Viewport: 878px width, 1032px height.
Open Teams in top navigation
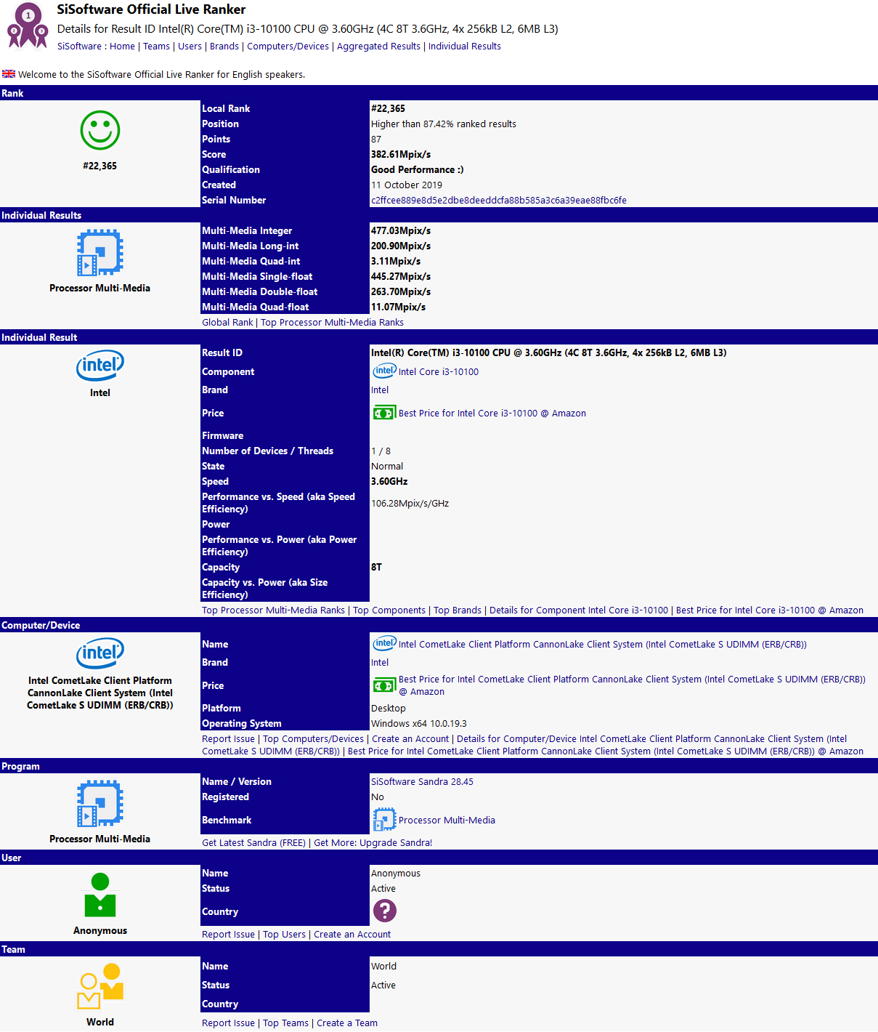pos(156,47)
